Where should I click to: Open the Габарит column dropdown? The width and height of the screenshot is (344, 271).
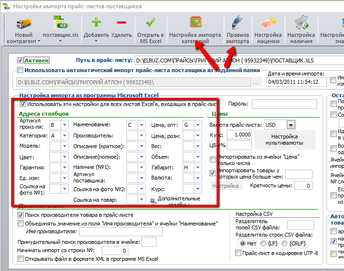pos(198,167)
